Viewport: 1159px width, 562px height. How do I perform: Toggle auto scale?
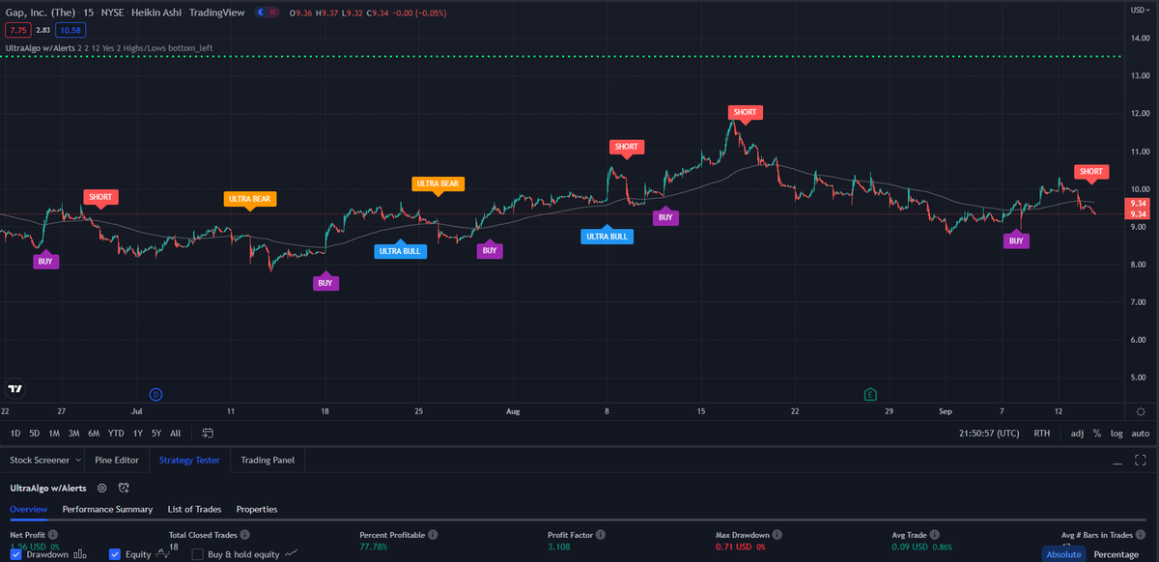click(1141, 434)
